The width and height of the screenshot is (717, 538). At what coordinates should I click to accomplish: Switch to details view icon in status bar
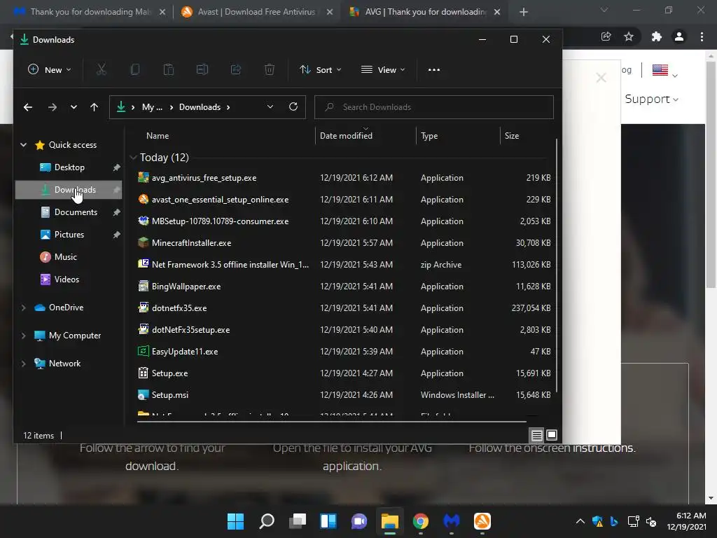pyautogui.click(x=536, y=435)
